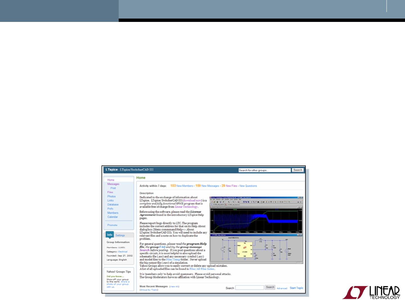Click the Electrical category link
405x300 pixels.
pyautogui.click(x=123, y=252)
